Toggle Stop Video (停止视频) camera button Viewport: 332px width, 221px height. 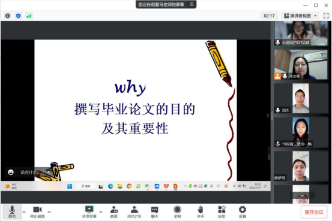[x=37, y=212]
